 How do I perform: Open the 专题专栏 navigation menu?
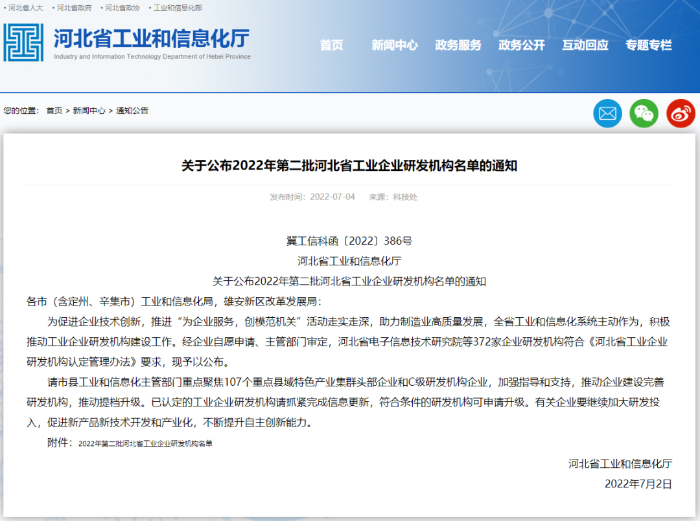click(649, 45)
